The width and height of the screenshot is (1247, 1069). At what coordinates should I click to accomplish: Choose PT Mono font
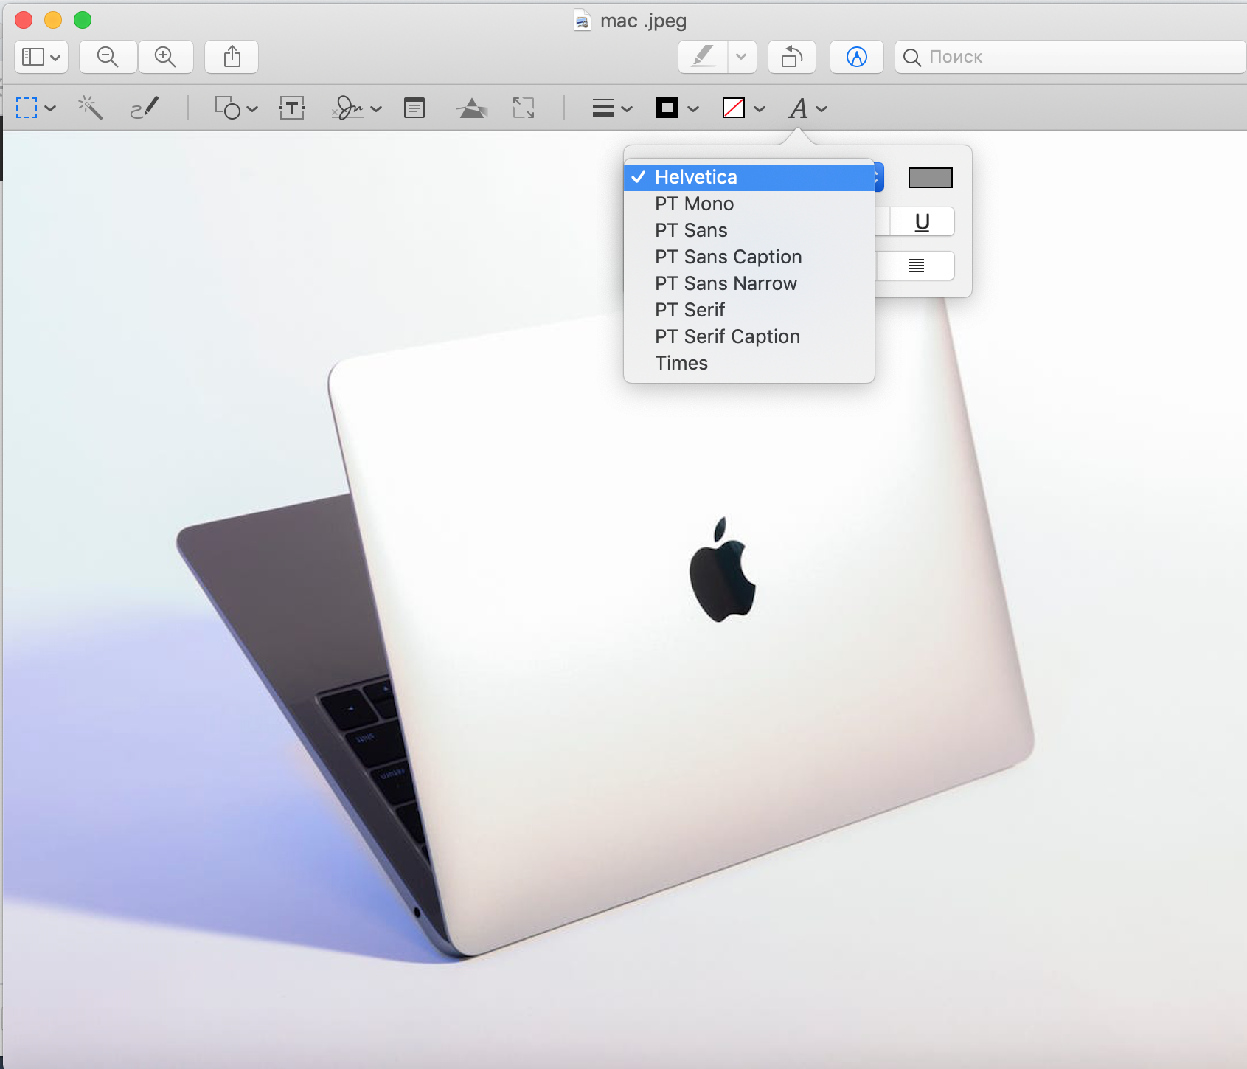[x=749, y=204]
